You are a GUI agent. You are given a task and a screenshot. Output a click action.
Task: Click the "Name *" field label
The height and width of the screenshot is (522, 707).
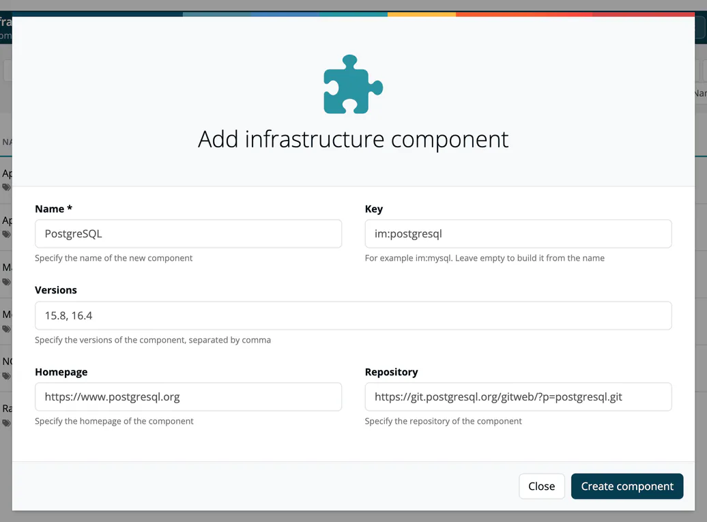[x=54, y=209]
